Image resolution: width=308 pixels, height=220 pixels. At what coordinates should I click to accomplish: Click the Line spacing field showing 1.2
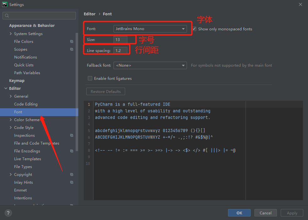click(x=120, y=51)
